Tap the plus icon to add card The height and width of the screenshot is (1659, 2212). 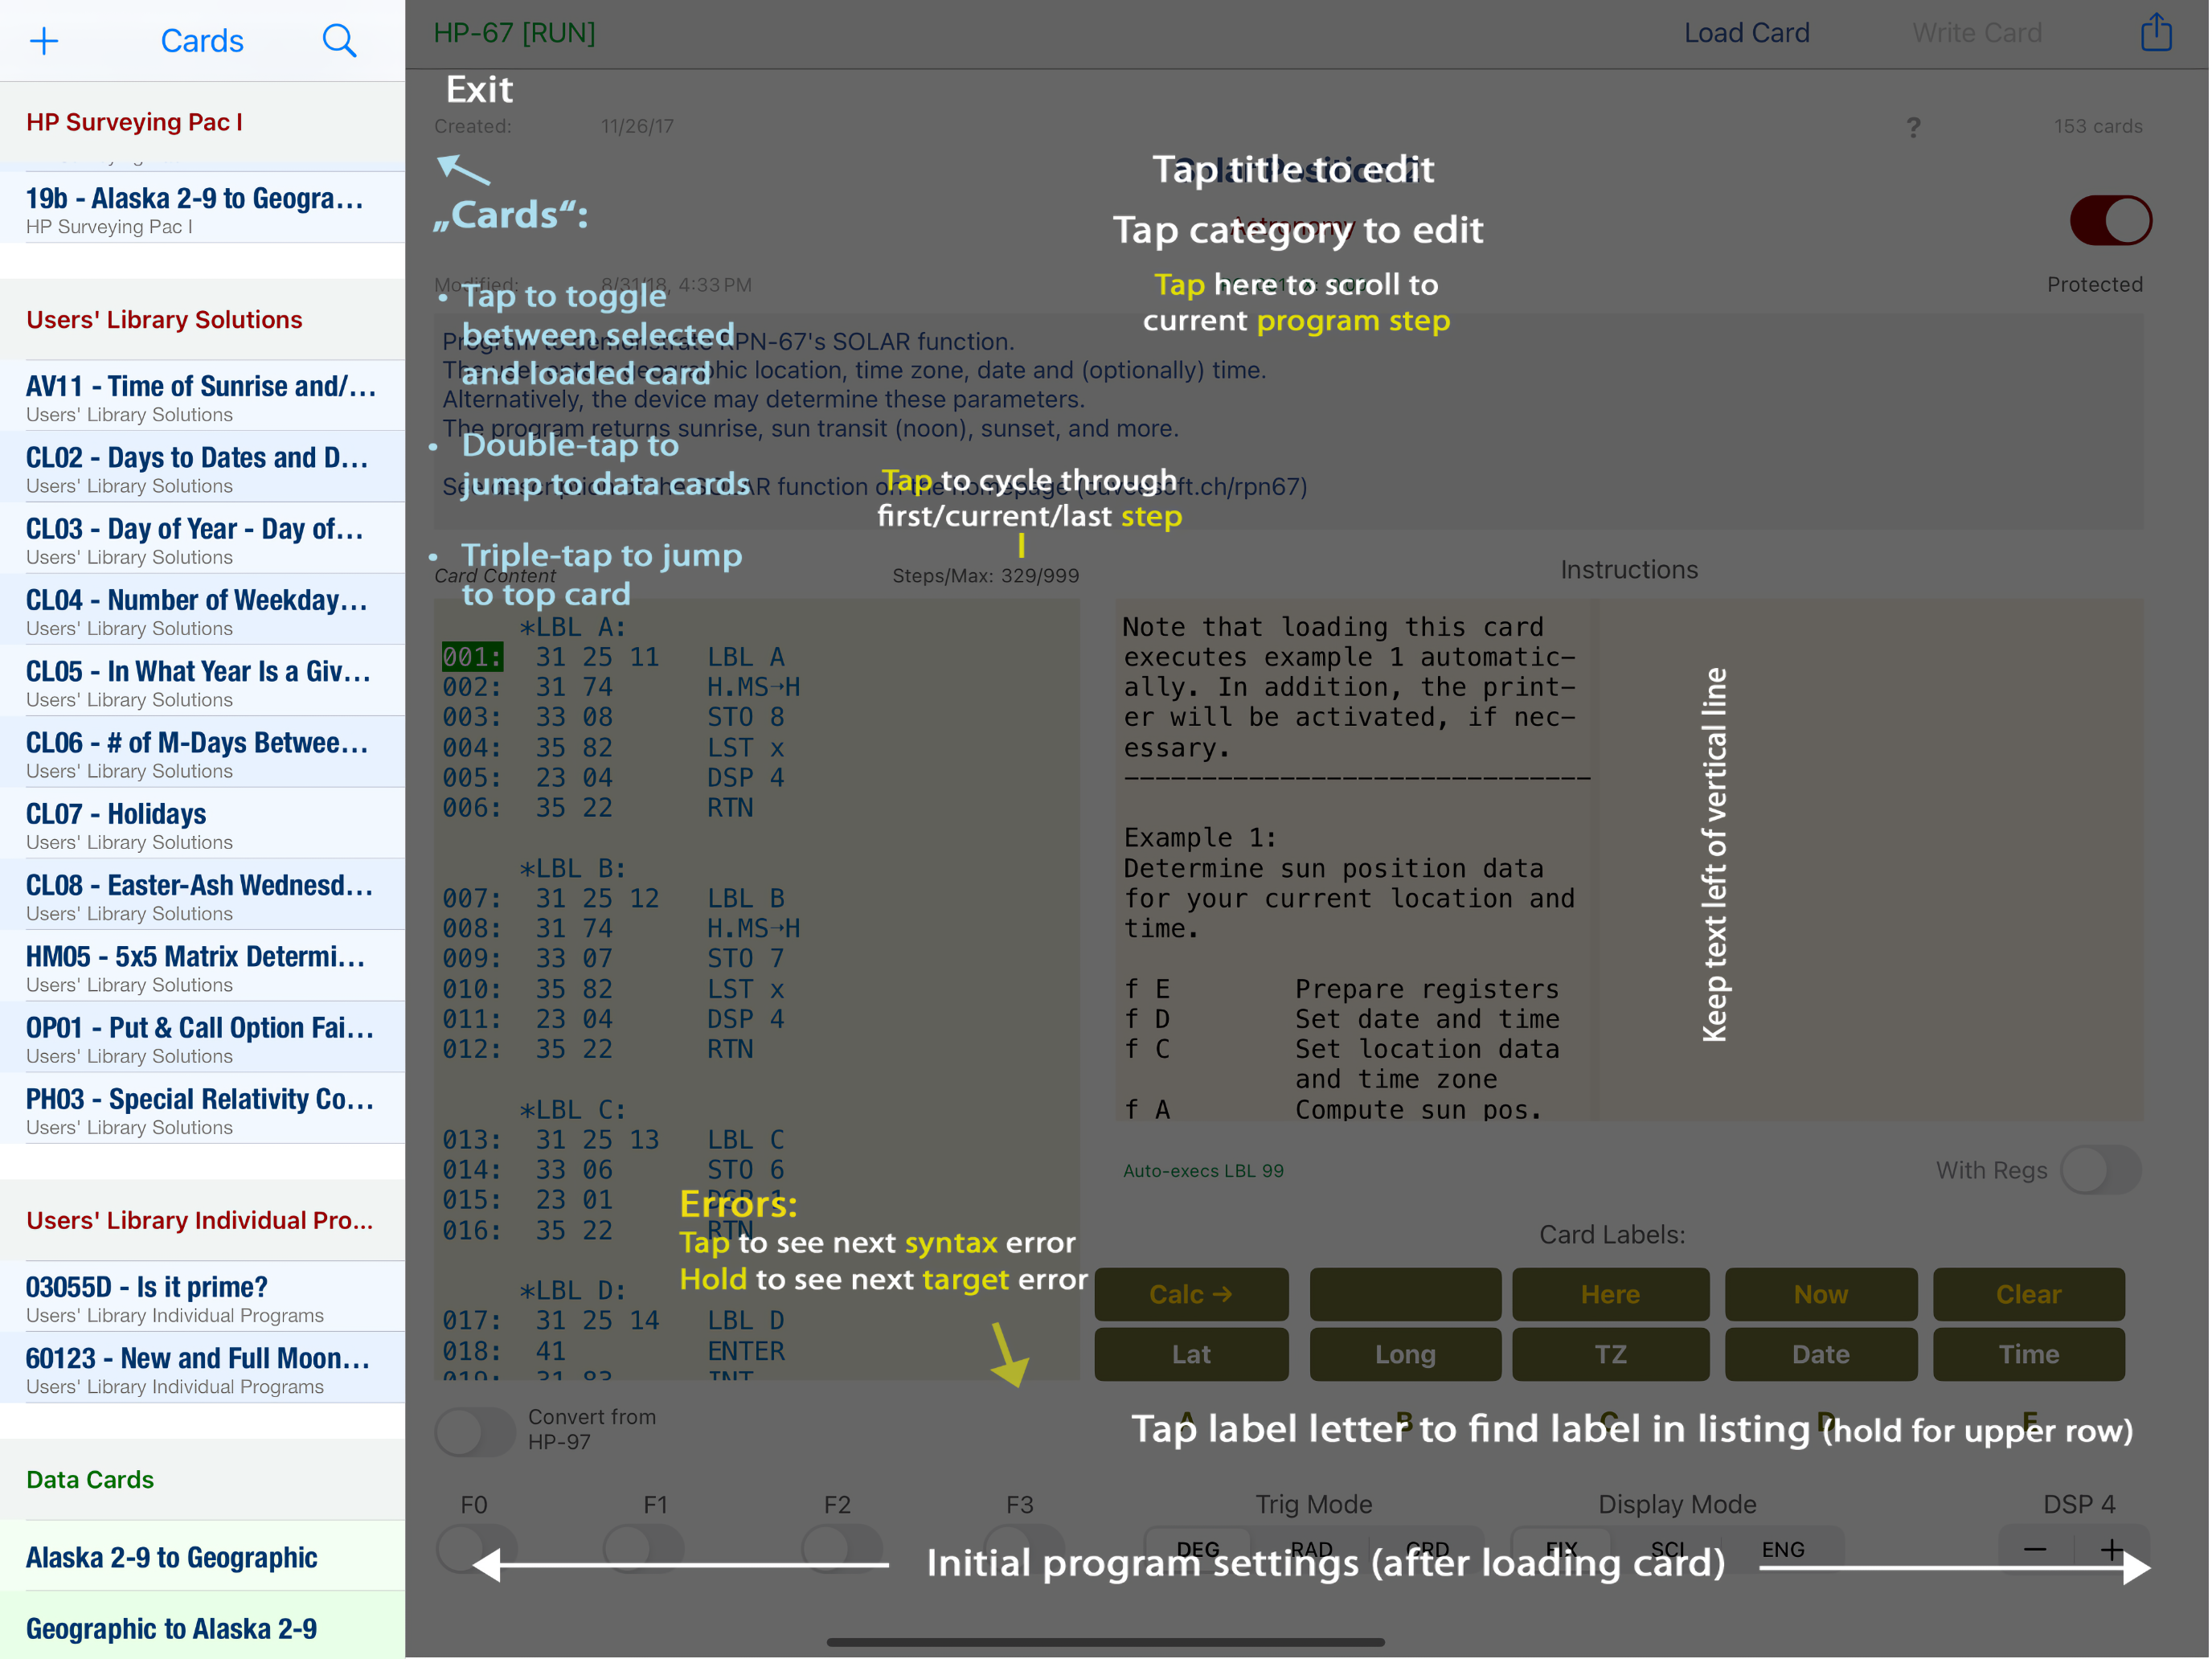coord(44,41)
